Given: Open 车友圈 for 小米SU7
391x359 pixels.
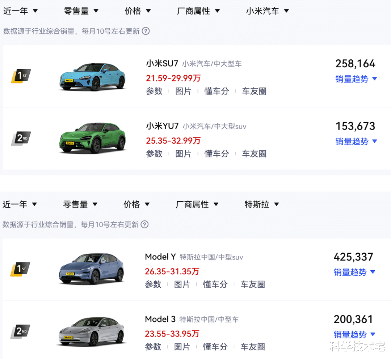Looking at the screenshot, I should point(254,91).
